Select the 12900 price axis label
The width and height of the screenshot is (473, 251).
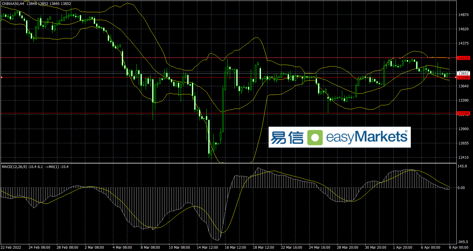463,129
